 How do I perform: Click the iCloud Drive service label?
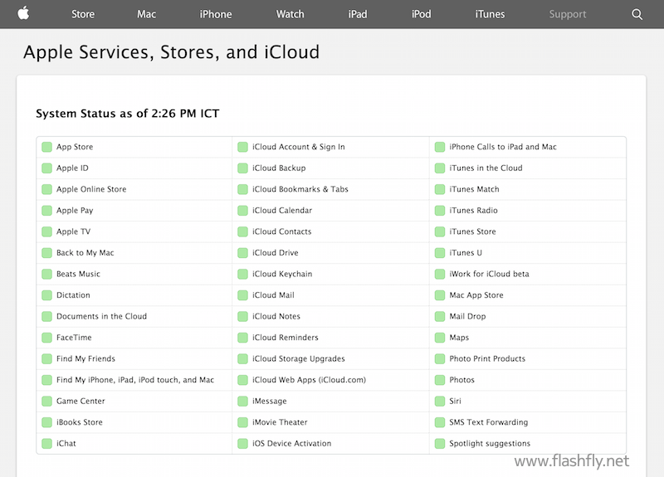[275, 253]
